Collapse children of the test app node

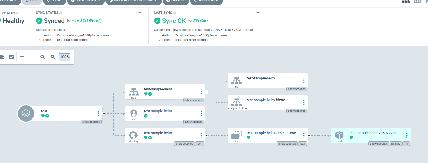(x=104, y=114)
